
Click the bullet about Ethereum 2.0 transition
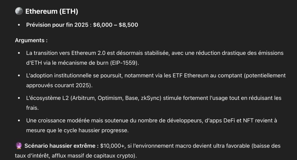click(155, 58)
